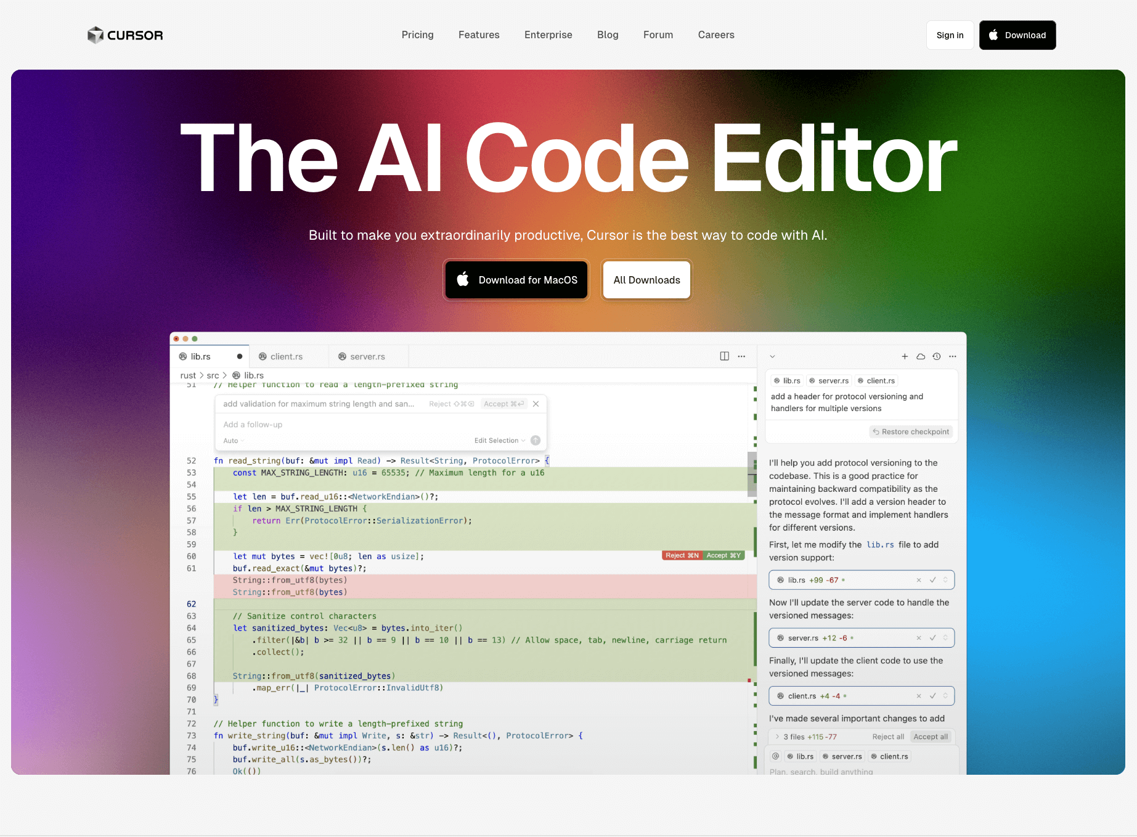Accept client.rs +4 -4 changes checkmark
The height and width of the screenshot is (837, 1137).
point(933,696)
